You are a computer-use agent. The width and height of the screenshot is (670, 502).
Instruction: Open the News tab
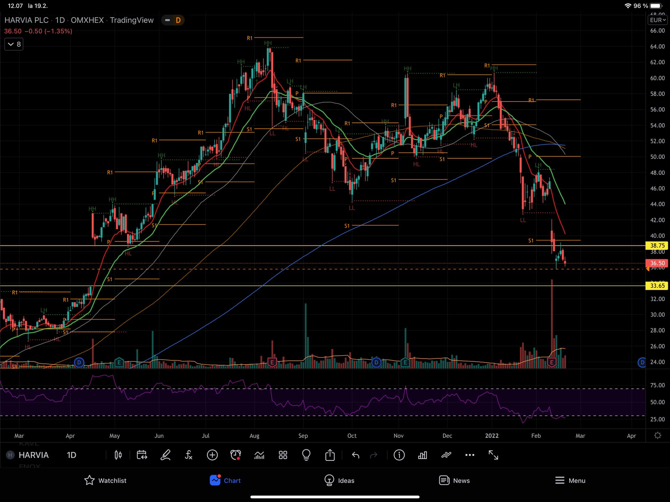[454, 480]
